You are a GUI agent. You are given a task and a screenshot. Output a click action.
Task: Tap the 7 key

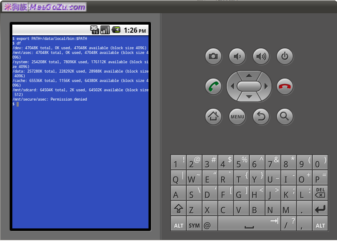pos(273,162)
